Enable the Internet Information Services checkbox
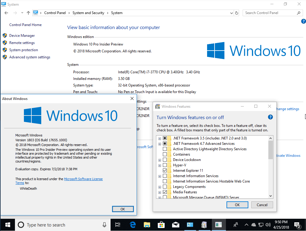 pos(165,176)
